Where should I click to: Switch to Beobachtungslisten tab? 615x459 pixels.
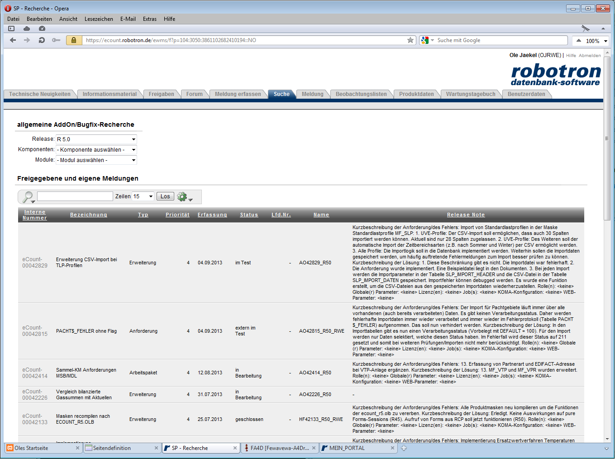(x=361, y=94)
